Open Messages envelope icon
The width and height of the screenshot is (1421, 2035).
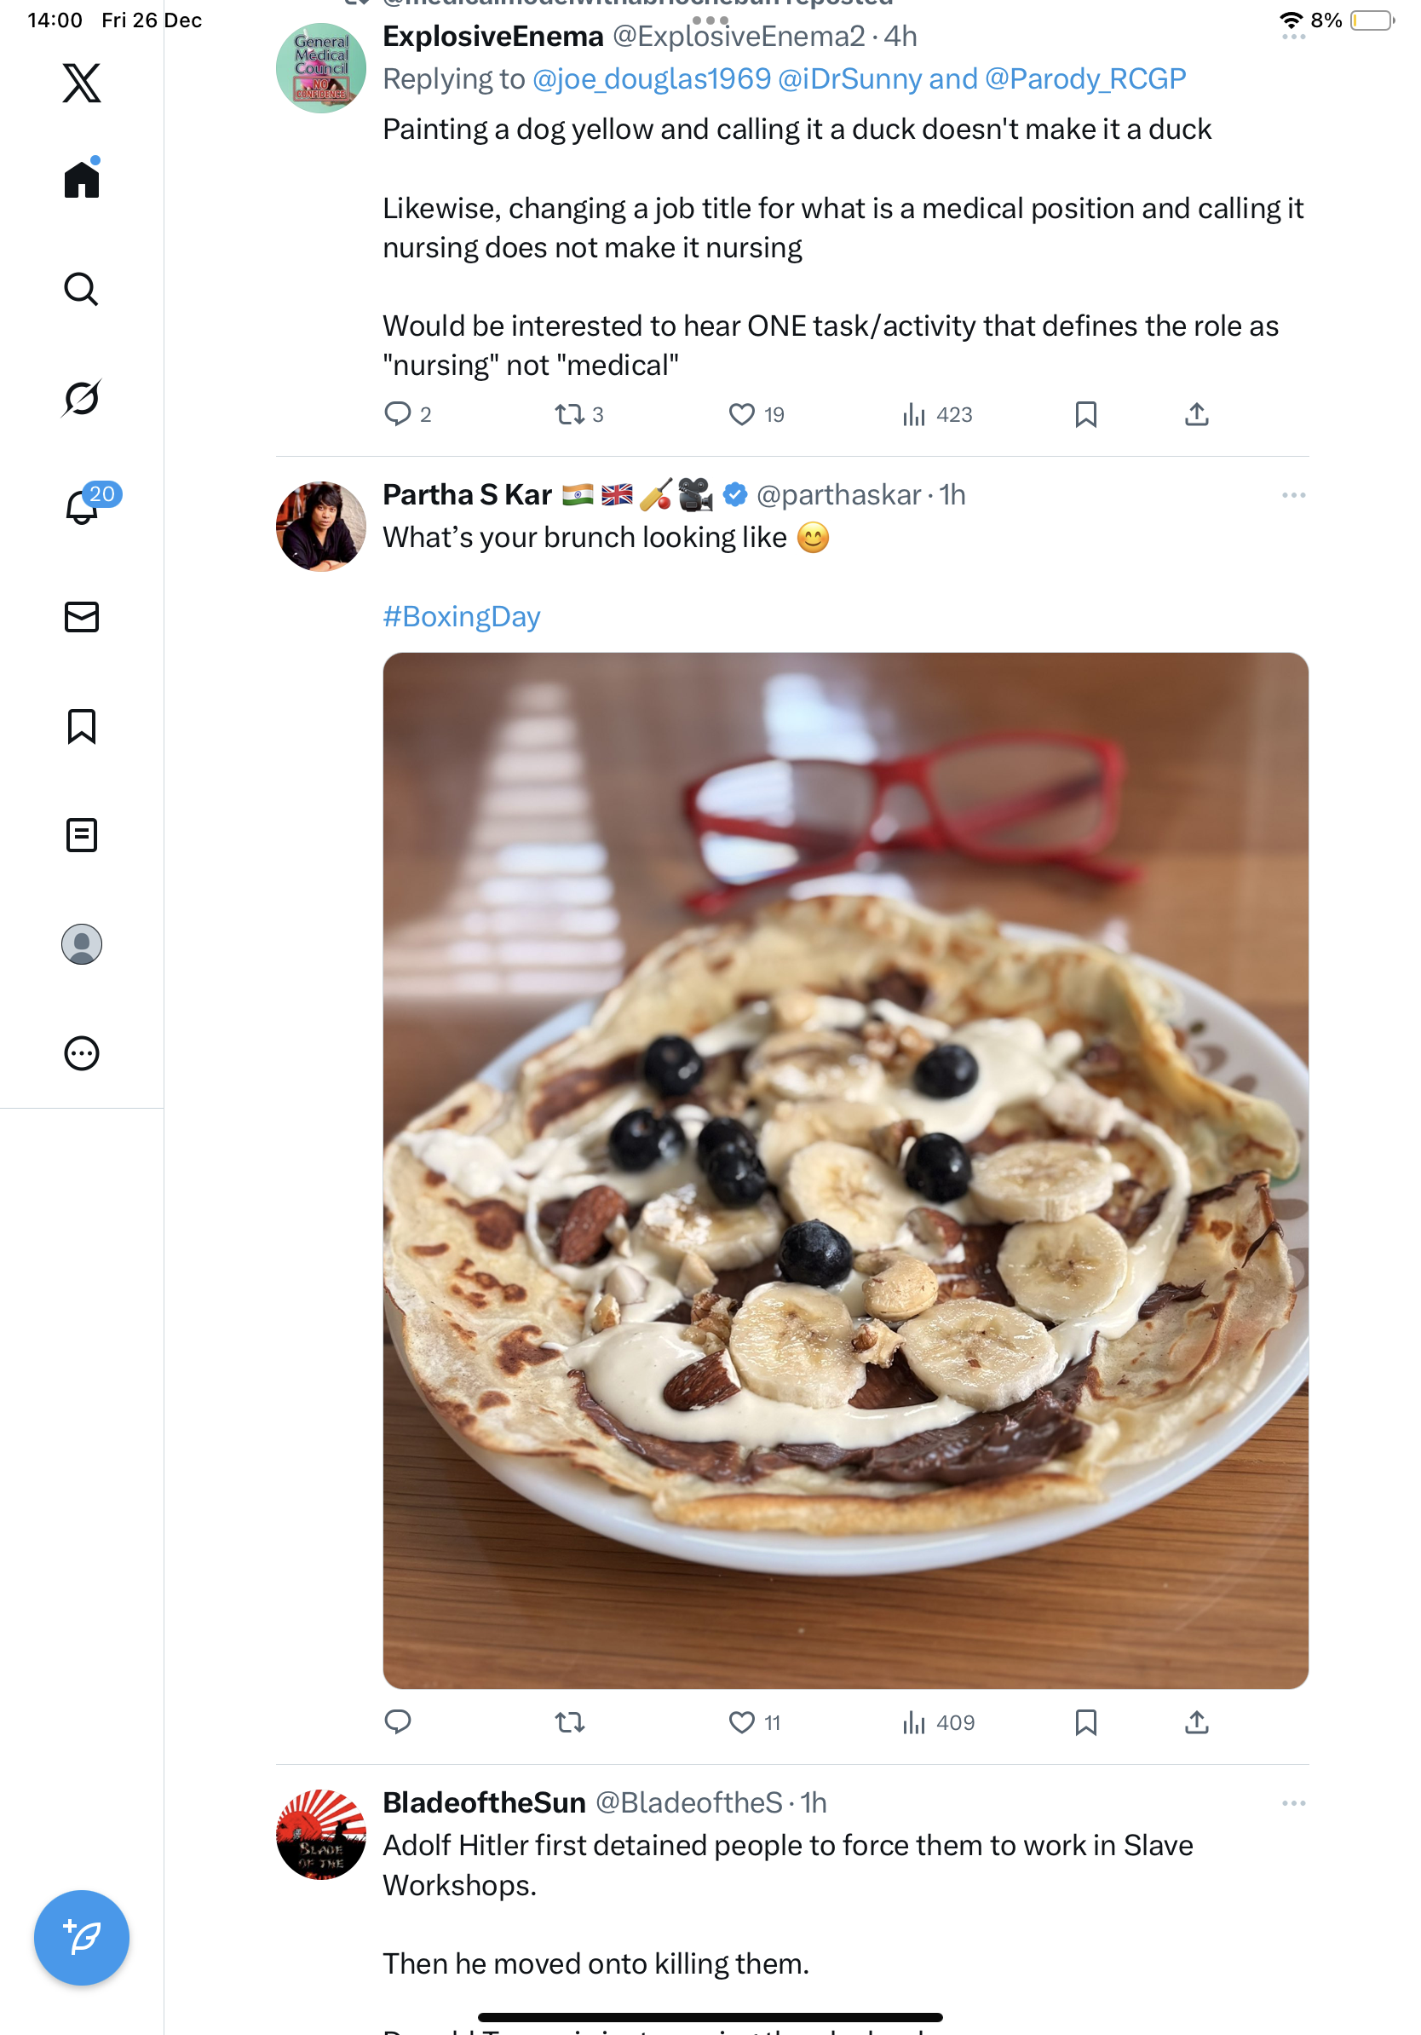click(82, 617)
